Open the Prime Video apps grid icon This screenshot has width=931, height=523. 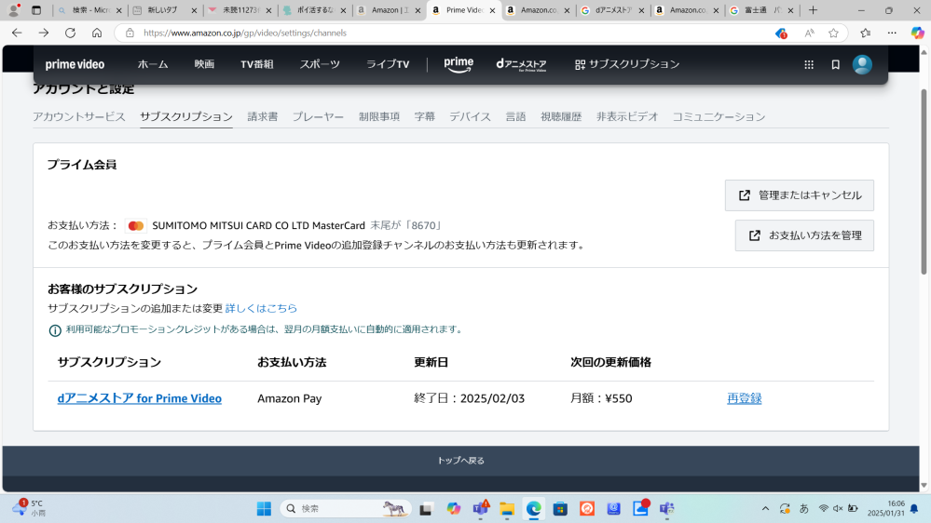tap(809, 64)
